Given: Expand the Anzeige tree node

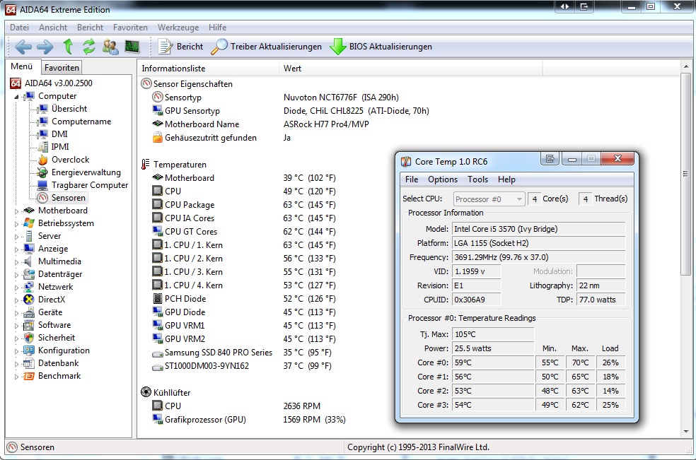Looking at the screenshot, I should tap(16, 249).
